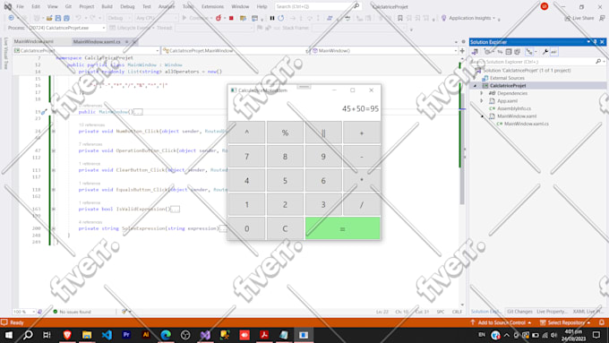
Task: Select External Sources in Solution Explorer
Action: [x=507, y=78]
